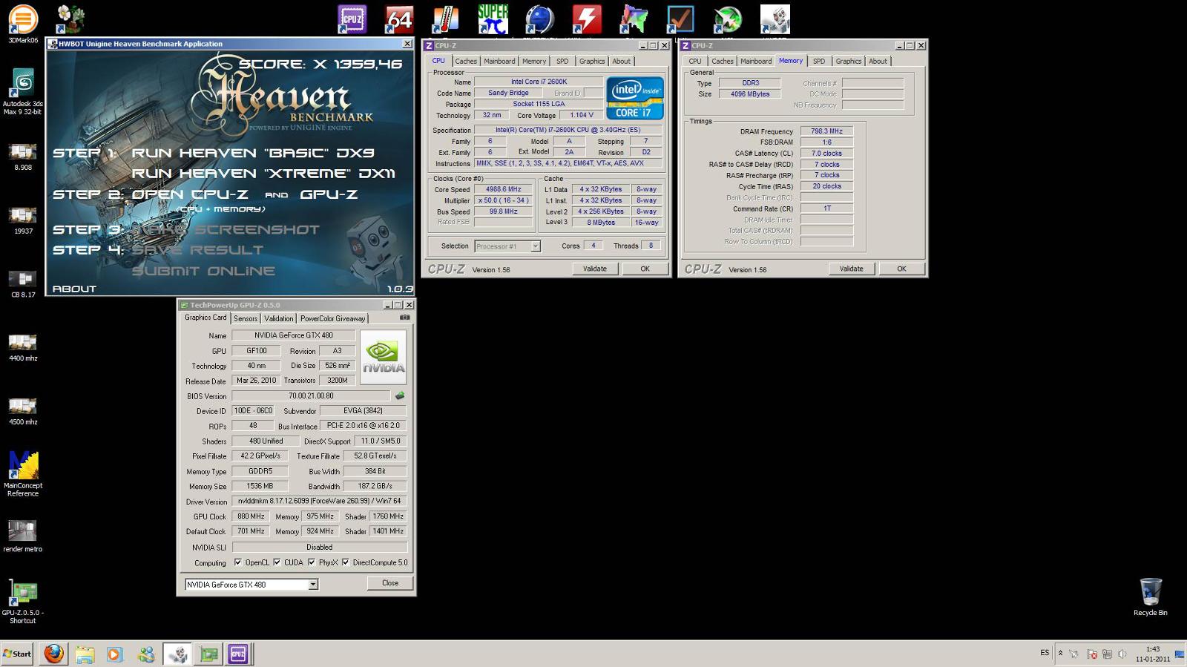The height and width of the screenshot is (667, 1187).
Task: Run Heaven "Basic" DX9 benchmark
Action: click(253, 153)
